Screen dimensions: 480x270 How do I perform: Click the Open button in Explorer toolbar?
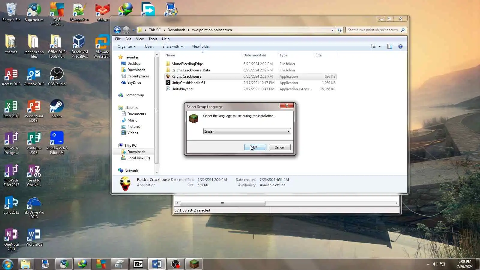pos(149,46)
